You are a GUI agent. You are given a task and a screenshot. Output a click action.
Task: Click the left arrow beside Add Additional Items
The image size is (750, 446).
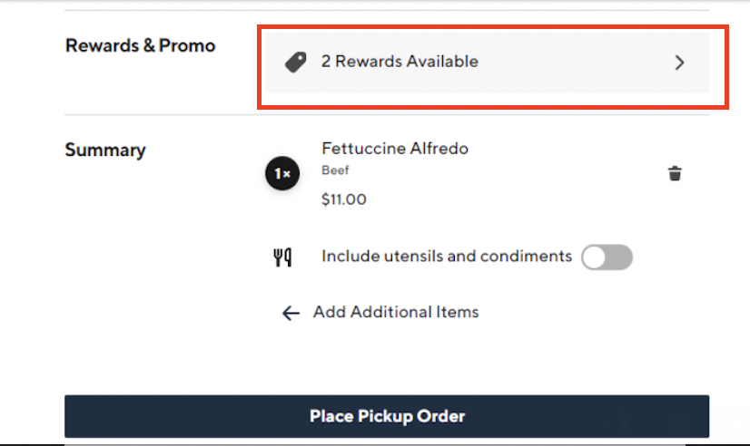tap(291, 313)
